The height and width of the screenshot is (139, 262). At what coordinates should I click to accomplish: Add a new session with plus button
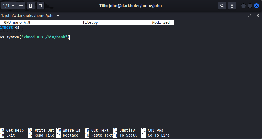(x=21, y=5)
